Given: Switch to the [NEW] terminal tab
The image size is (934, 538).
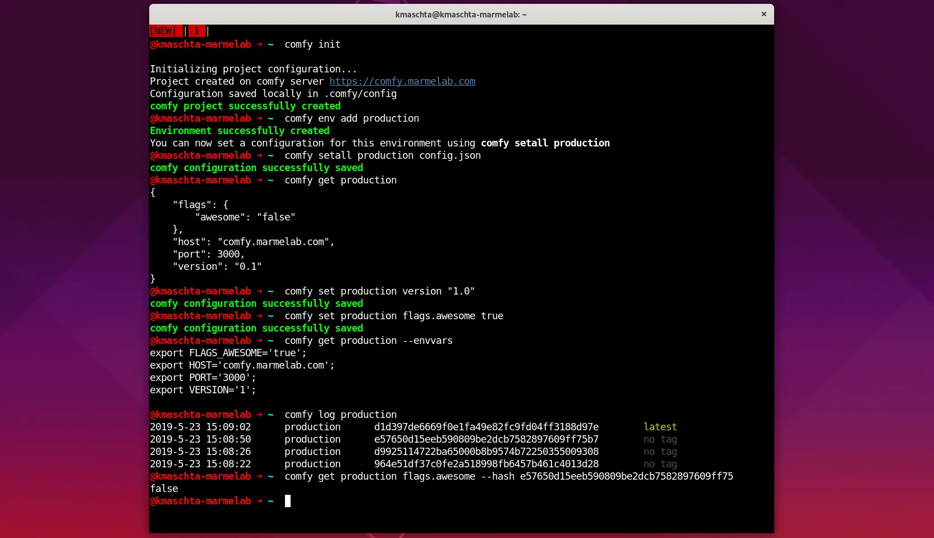Looking at the screenshot, I should 164,31.
